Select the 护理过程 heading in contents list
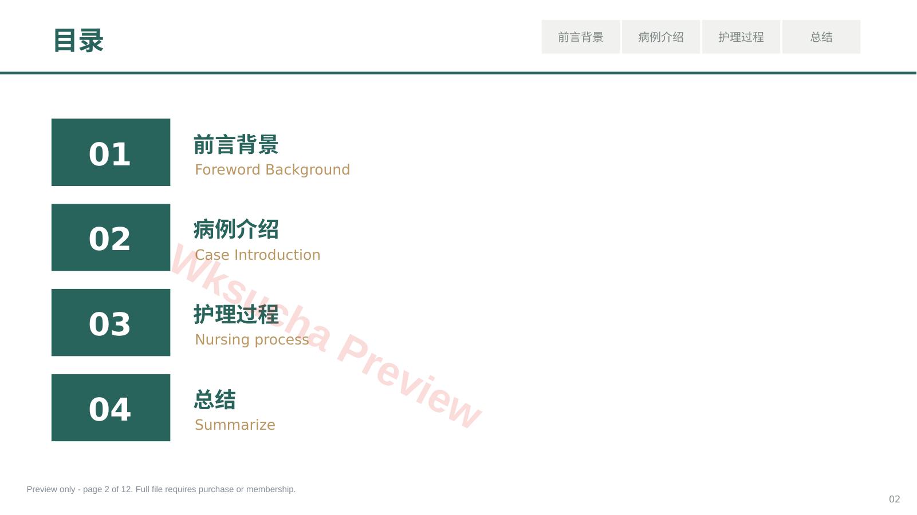 pos(236,315)
